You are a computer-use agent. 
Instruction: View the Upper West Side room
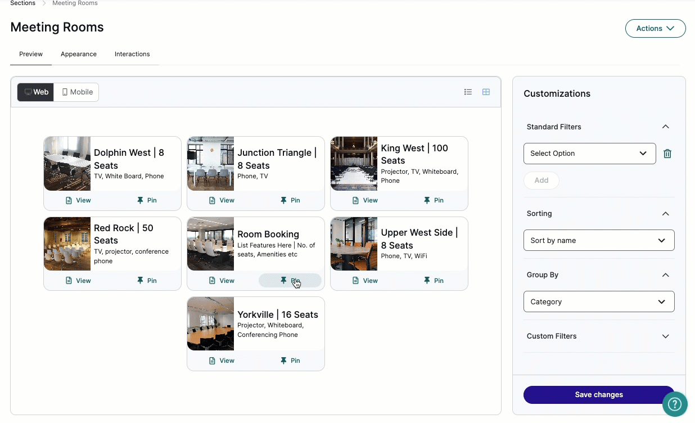365,280
